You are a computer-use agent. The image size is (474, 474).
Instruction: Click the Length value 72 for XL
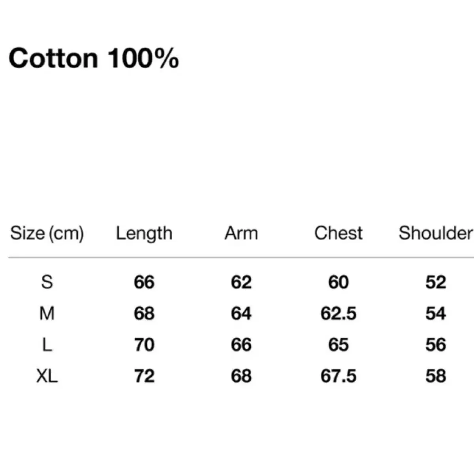point(144,376)
